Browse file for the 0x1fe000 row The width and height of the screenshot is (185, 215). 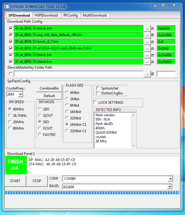pyautogui.click(x=147, y=55)
